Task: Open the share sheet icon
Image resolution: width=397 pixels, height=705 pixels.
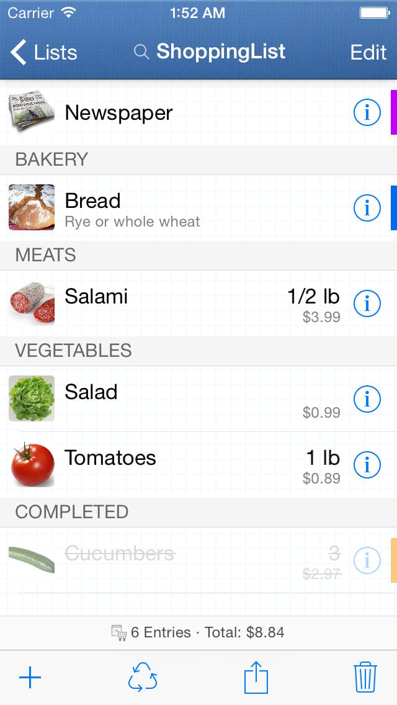Action: pyautogui.click(x=256, y=678)
